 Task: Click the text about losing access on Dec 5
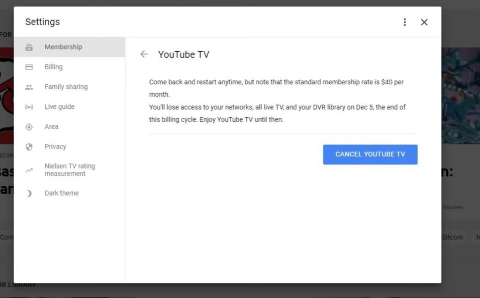[277, 113]
